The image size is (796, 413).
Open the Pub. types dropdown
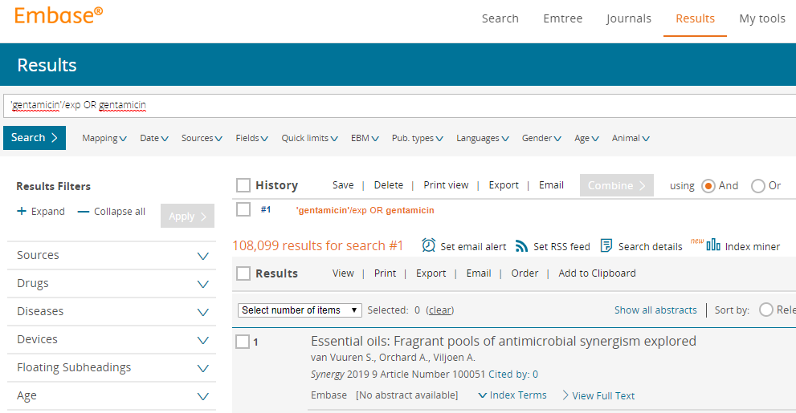click(x=417, y=138)
